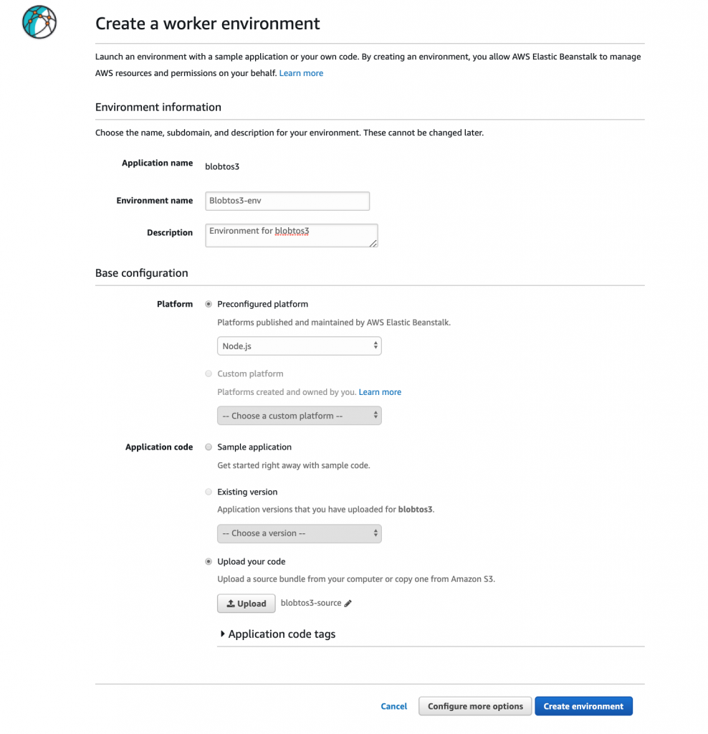
Task: Click the upload arrow icon on Upload button
Action: pyautogui.click(x=231, y=603)
